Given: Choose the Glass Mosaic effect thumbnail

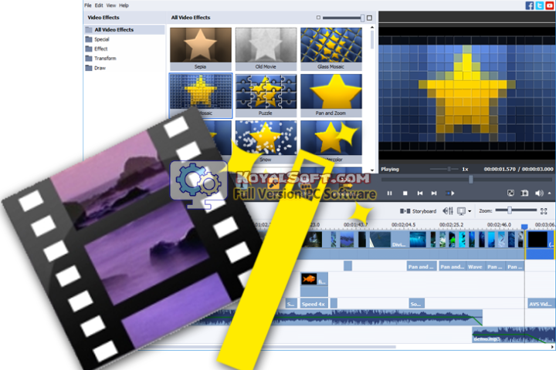Looking at the screenshot, I should click(x=331, y=49).
